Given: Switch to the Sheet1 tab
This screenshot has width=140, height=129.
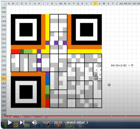Looking at the screenshot, I should (x=17, y=117).
